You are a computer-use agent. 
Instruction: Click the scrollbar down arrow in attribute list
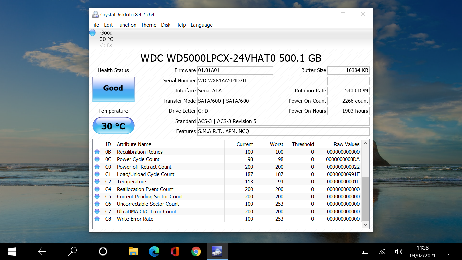click(x=365, y=224)
